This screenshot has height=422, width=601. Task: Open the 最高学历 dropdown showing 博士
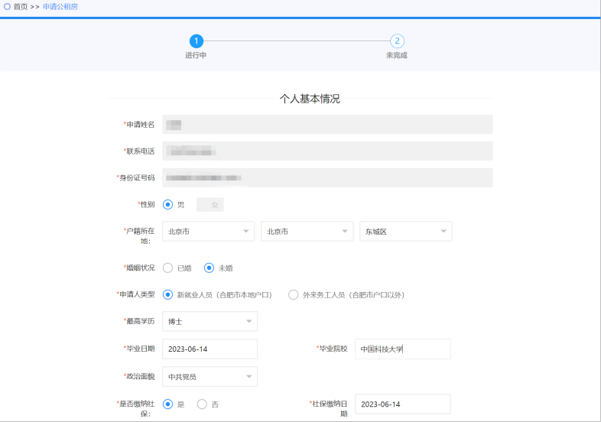(210, 322)
